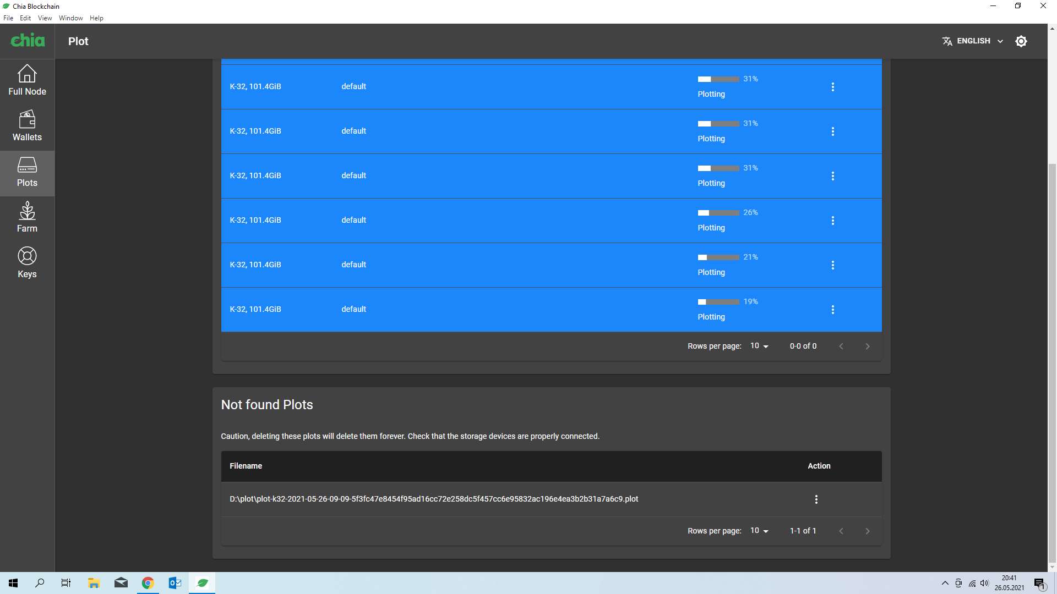Open the Help menu
This screenshot has width=1057, height=594.
(96, 18)
